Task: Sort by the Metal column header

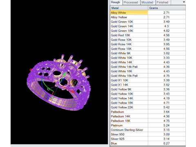Action: pos(129,8)
